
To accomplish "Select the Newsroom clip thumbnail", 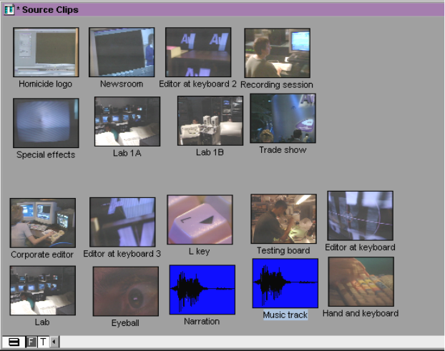I will 122,52.
